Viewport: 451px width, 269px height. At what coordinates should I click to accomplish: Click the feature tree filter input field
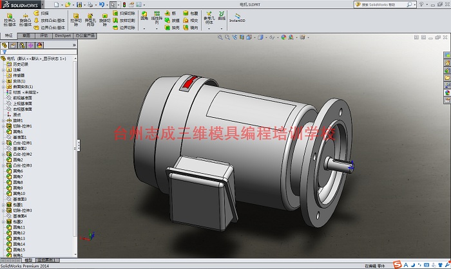click(39, 52)
